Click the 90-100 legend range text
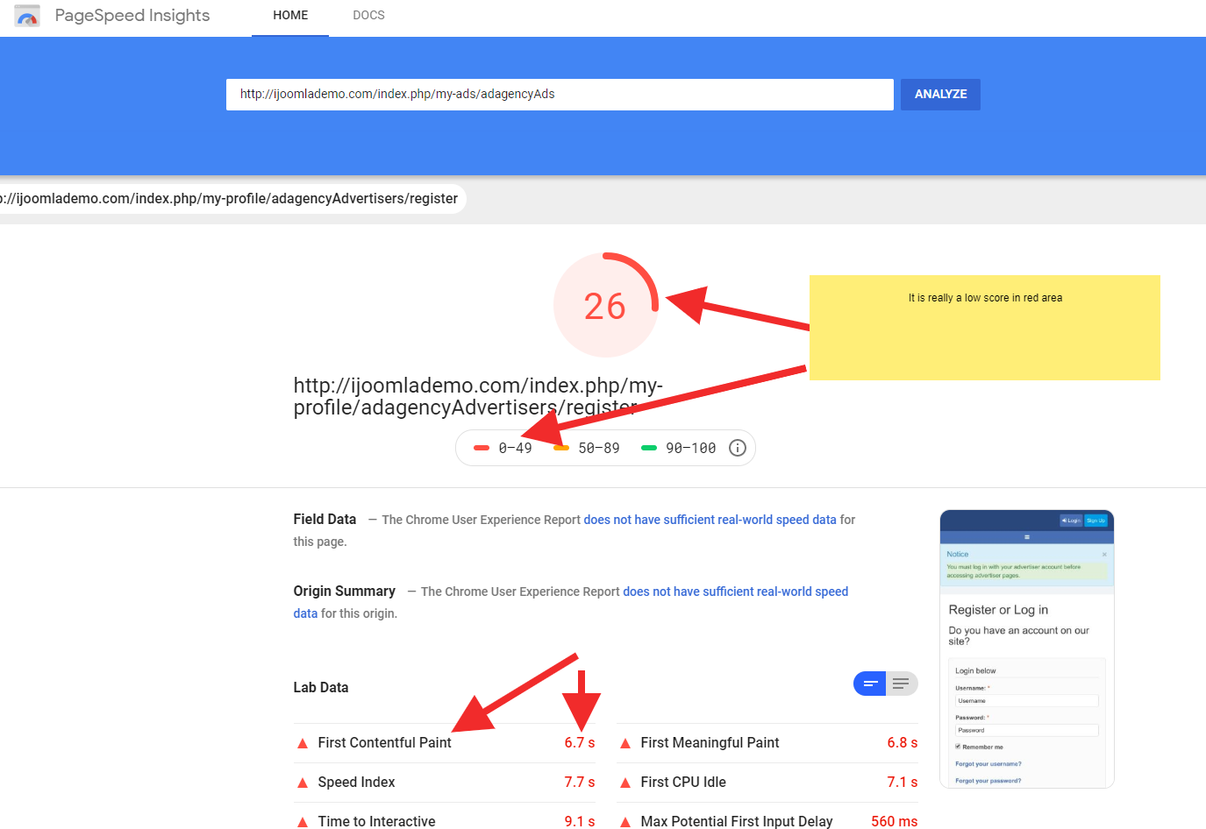This screenshot has height=829, width=1206. click(691, 448)
